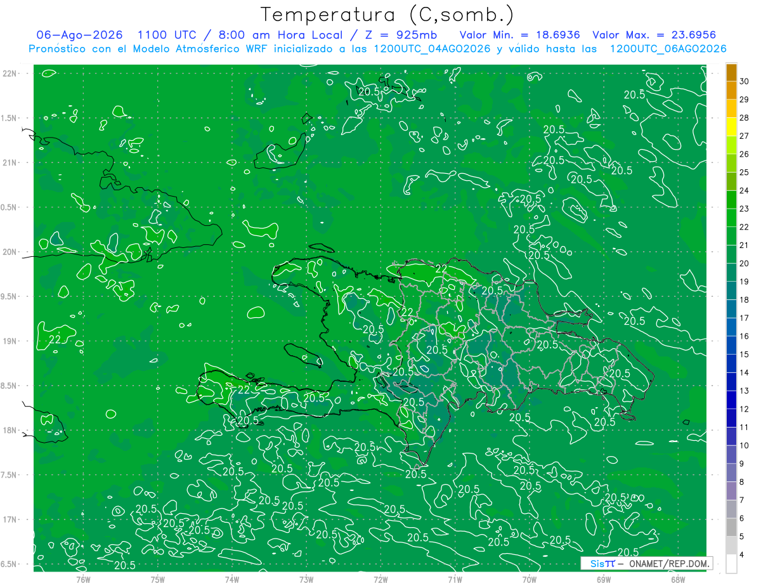This screenshot has width=761, height=588.
Task: Click legend value 30
Action: (745, 81)
